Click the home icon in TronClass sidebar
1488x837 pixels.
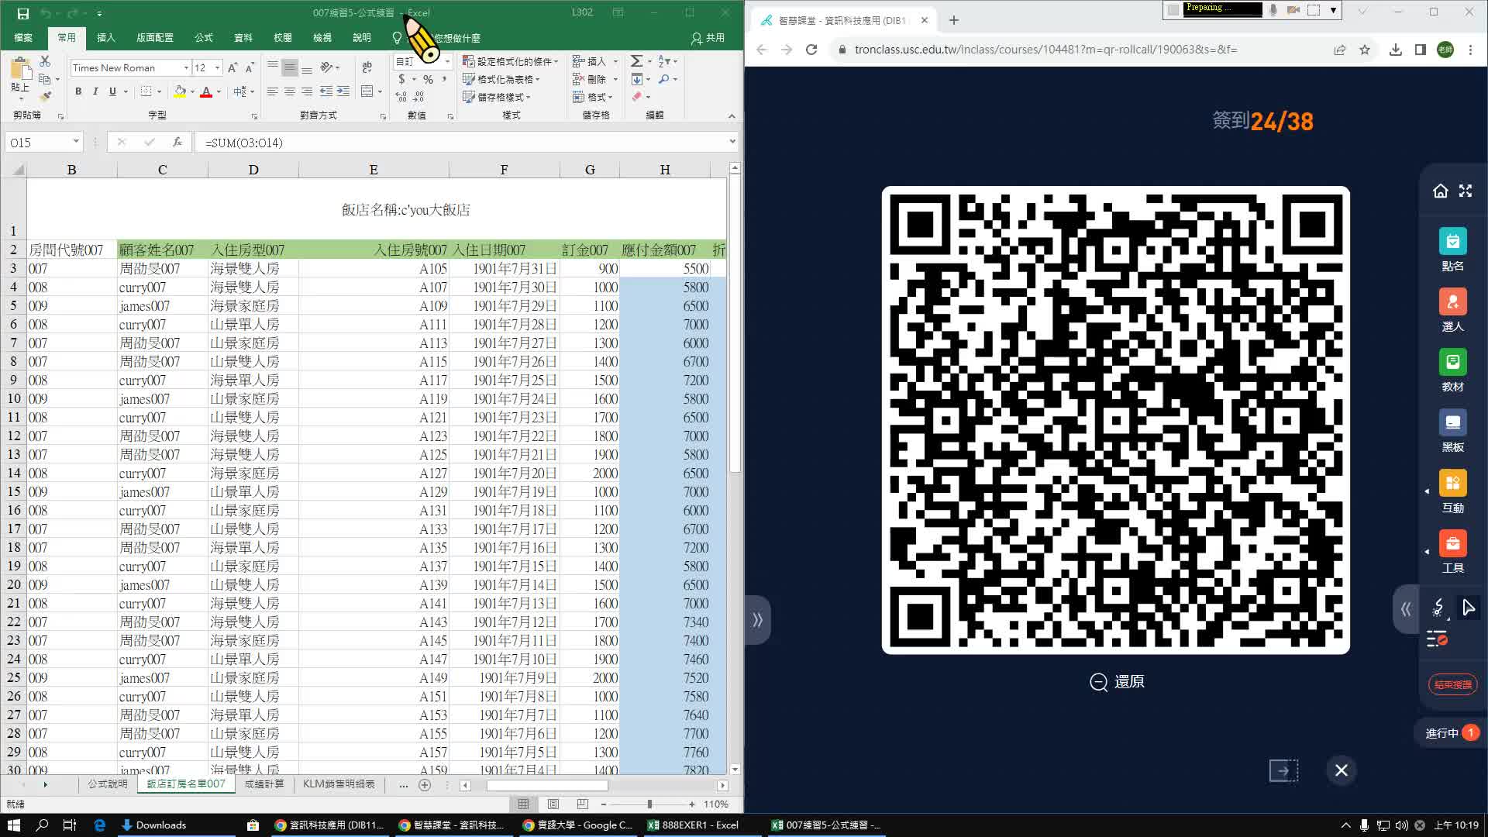[x=1440, y=191]
